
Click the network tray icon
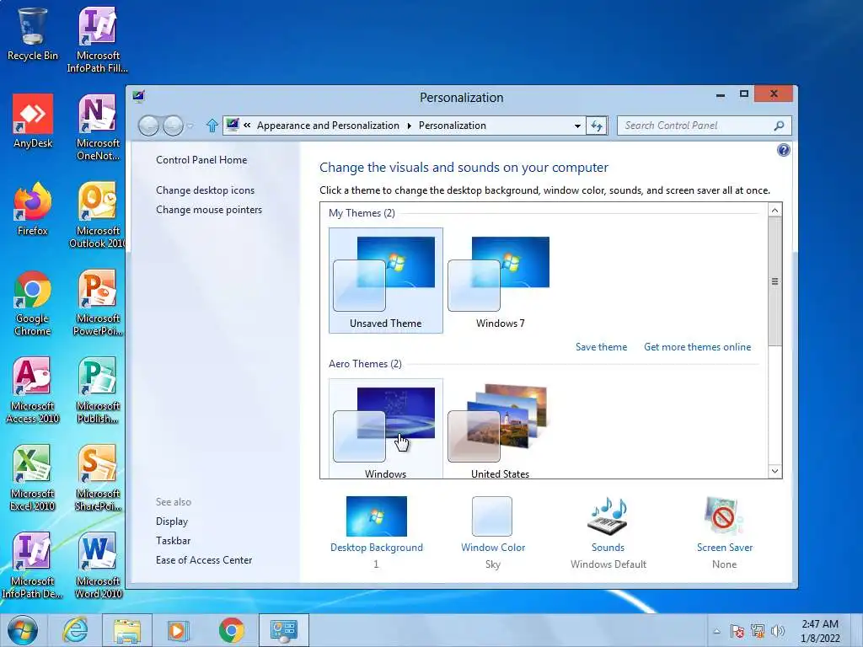pos(758,631)
